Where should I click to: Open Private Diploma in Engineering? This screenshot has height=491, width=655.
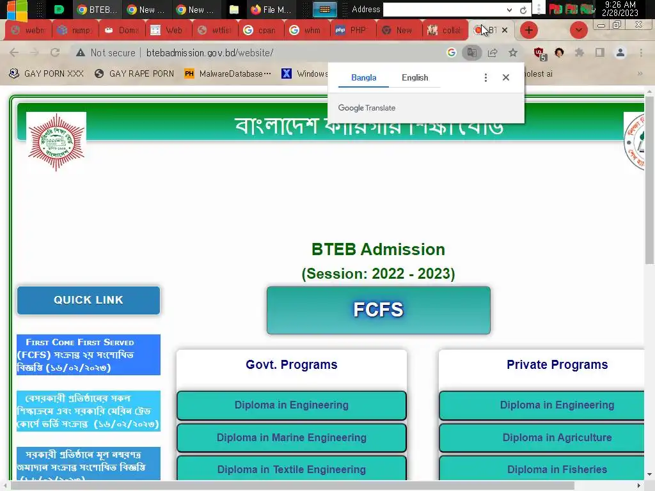[x=542, y=405]
